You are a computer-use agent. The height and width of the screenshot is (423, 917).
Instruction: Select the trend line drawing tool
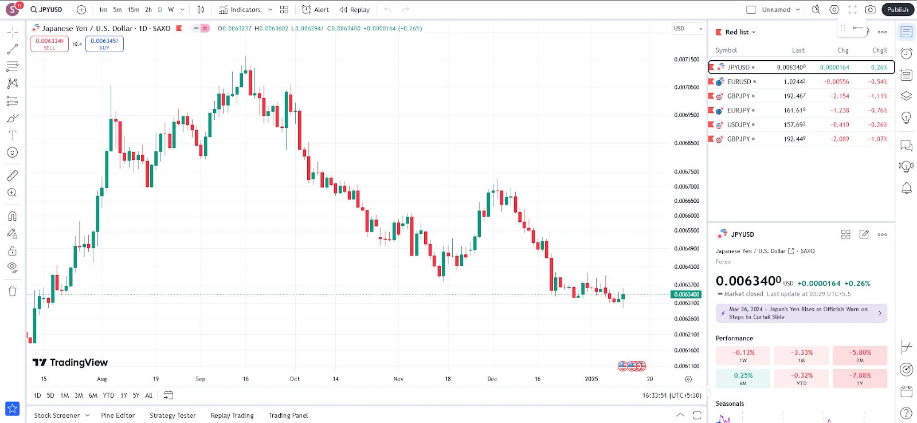[12, 49]
